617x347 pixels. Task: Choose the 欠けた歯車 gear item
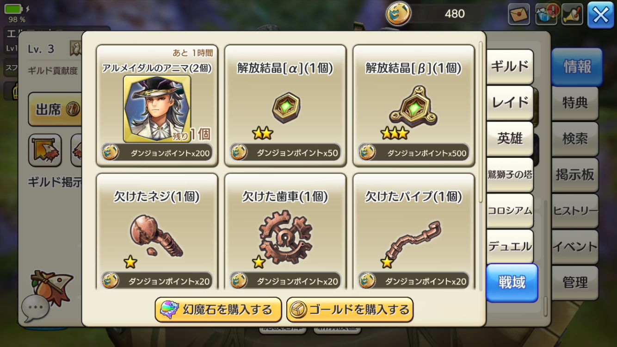click(286, 237)
